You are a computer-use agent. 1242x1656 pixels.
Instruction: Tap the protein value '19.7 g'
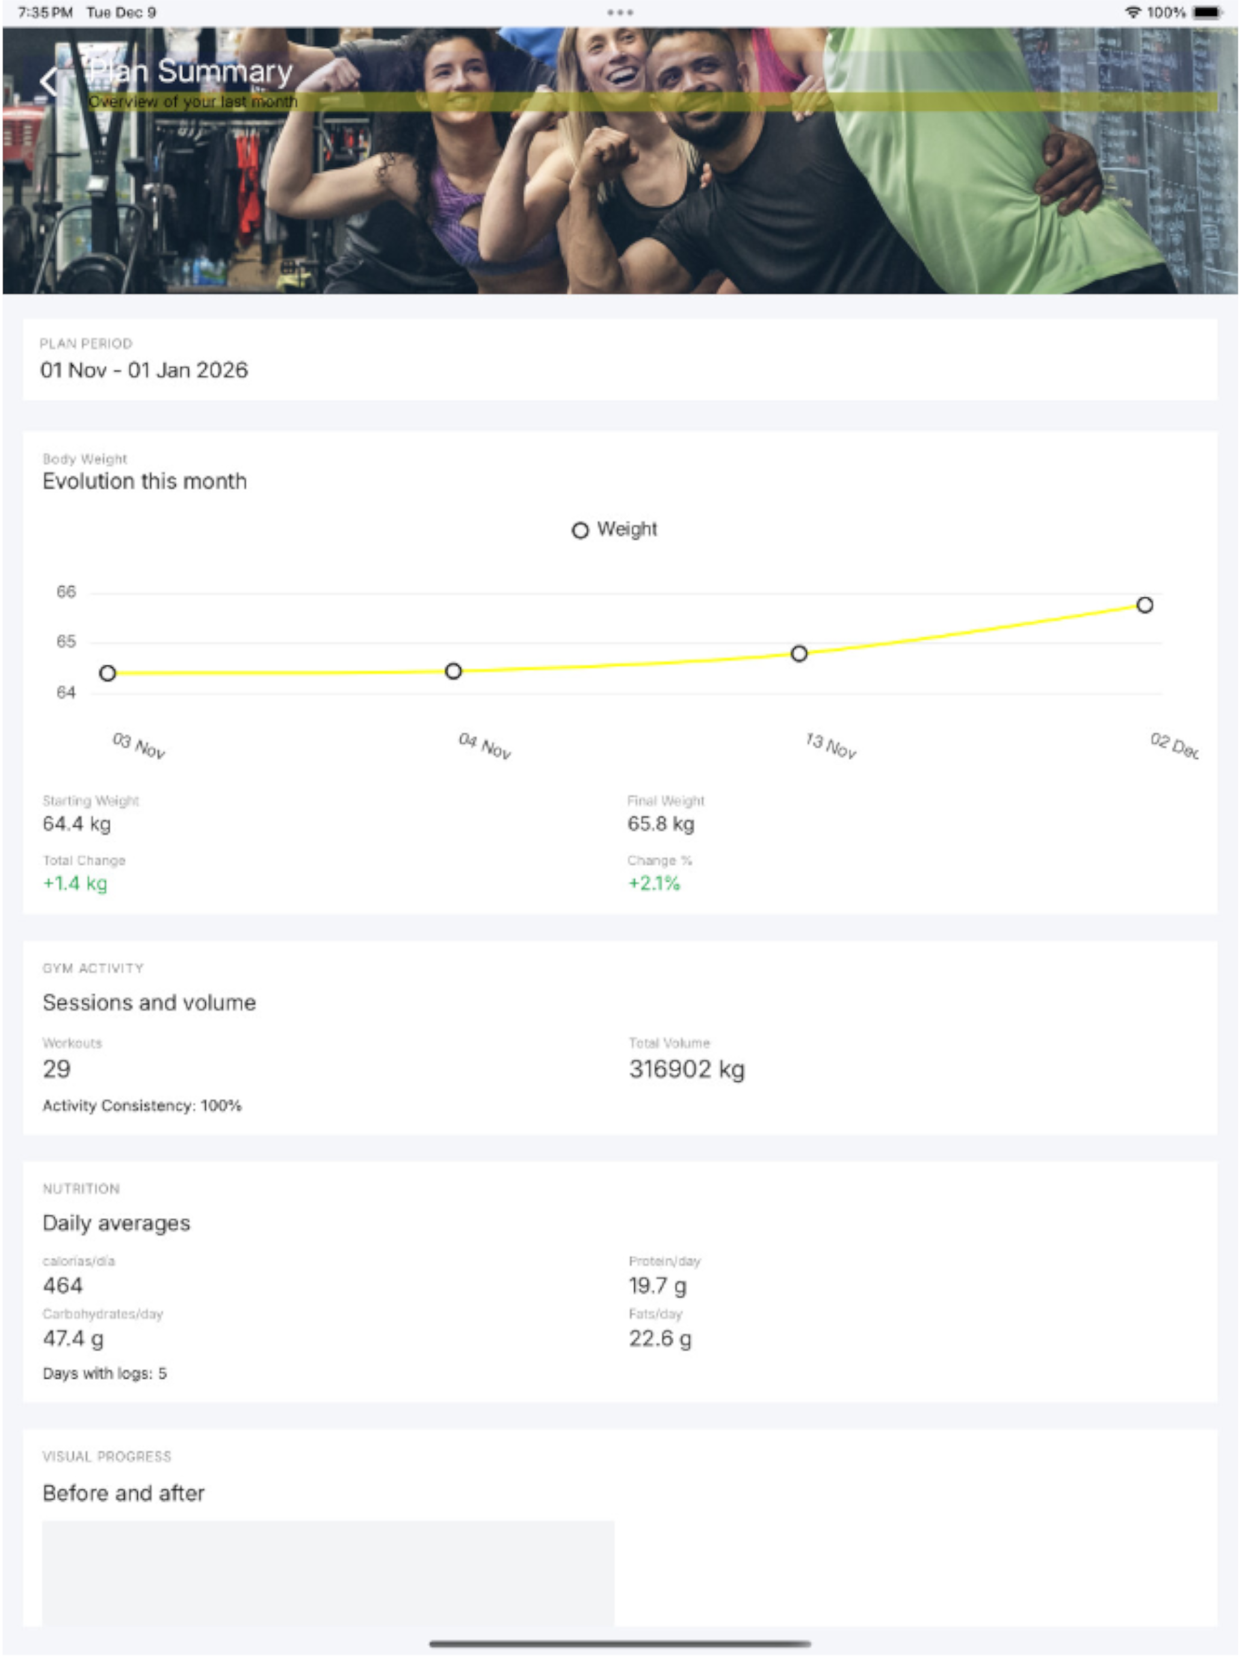(x=658, y=1286)
